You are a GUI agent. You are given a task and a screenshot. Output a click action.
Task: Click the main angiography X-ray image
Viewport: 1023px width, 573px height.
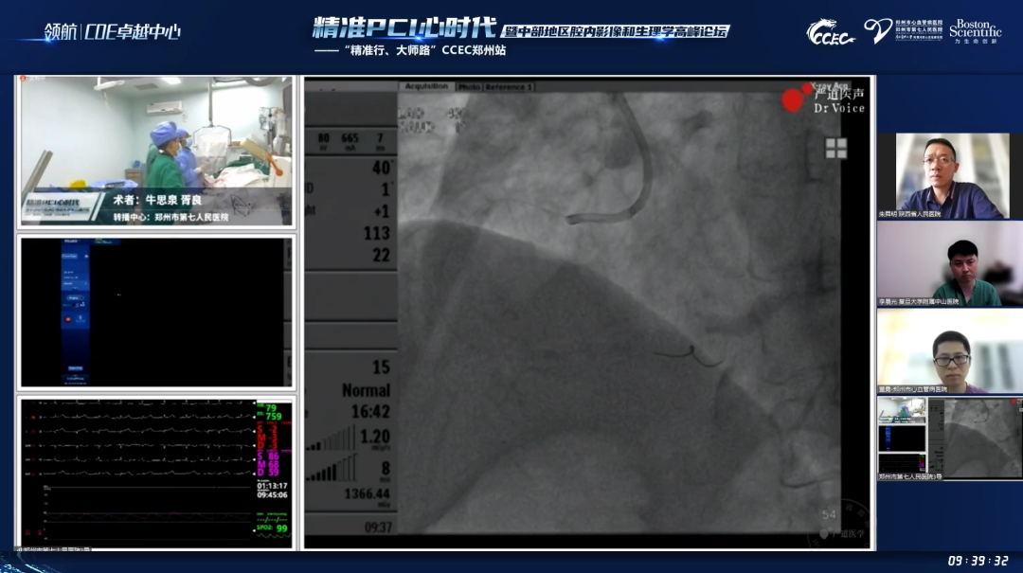click(619, 313)
